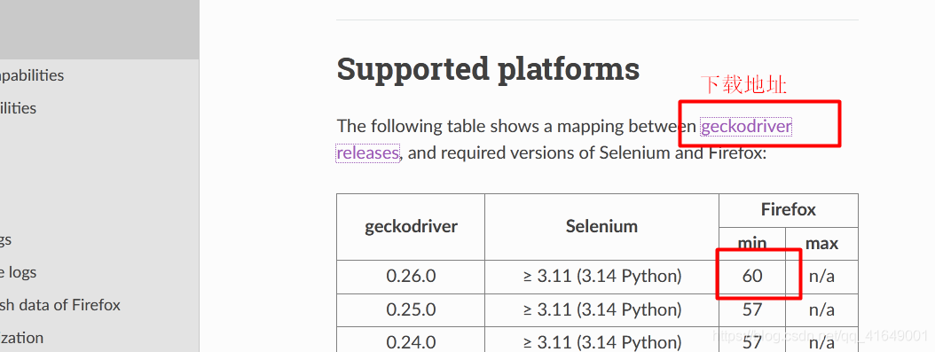Image resolution: width=935 pixels, height=352 pixels.
Task: Click the Selenium column header
Action: [601, 226]
